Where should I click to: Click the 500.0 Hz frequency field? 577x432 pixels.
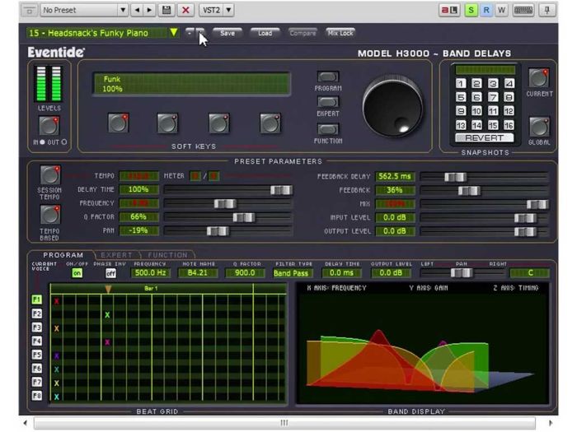pos(150,273)
